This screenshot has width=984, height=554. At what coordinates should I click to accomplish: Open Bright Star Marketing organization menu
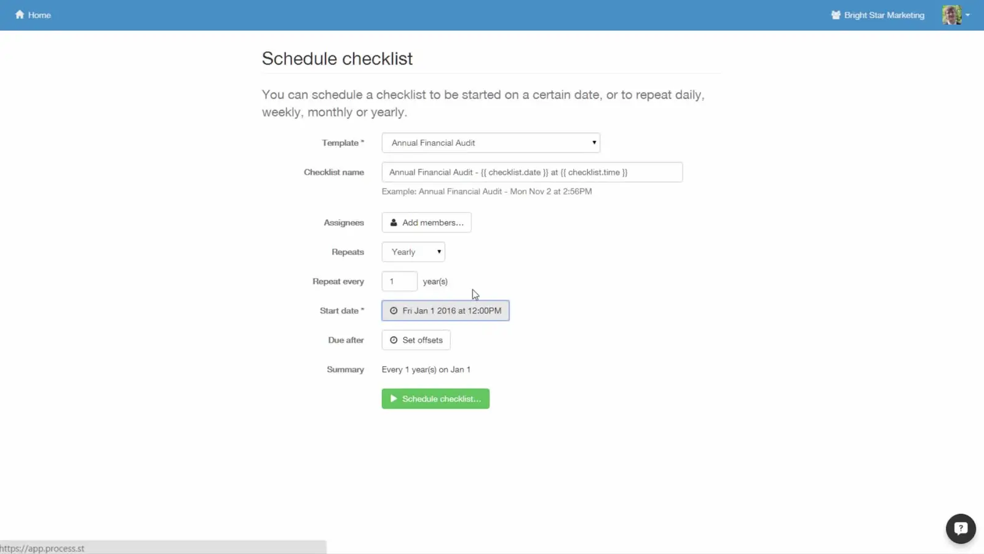tap(878, 15)
